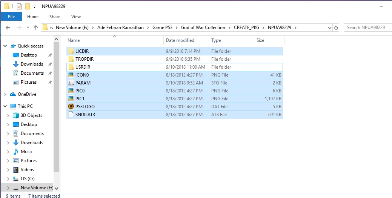The image size is (392, 198).
Task: Navigate to CREATE_PKG breadcrumb
Action: (x=246, y=28)
